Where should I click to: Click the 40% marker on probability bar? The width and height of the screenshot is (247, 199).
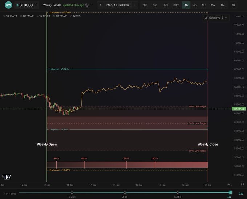coord(84,165)
